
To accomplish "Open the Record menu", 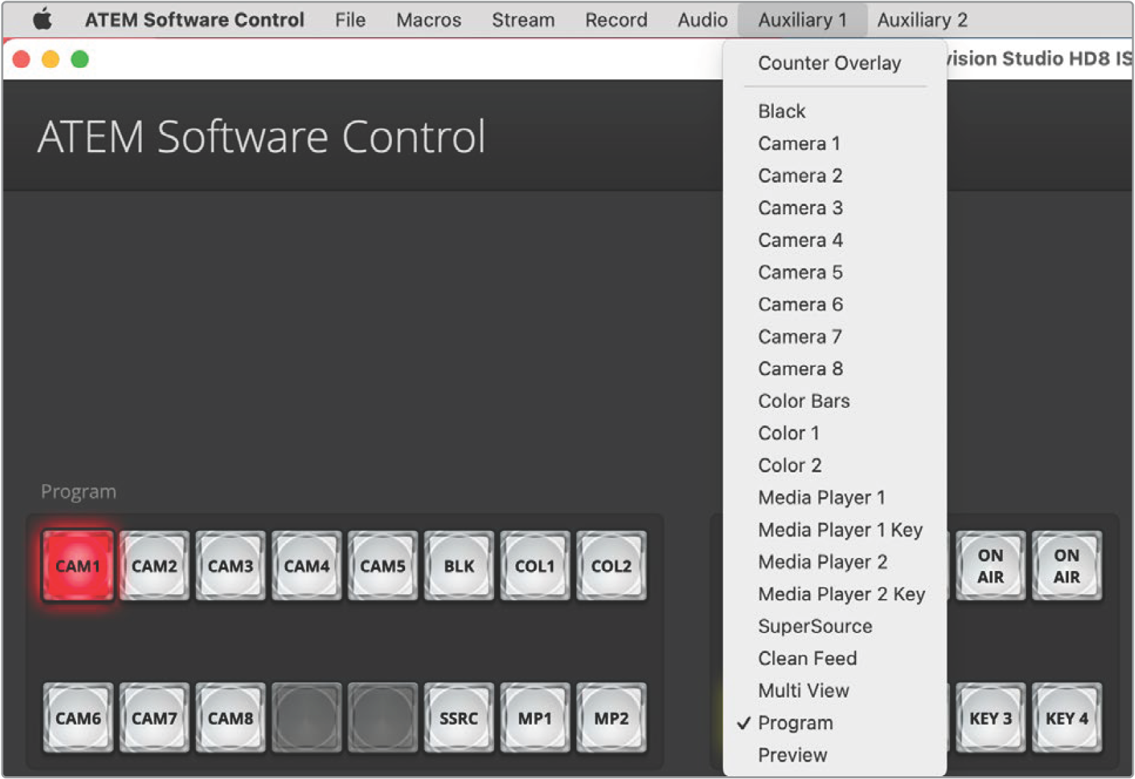I will (x=616, y=20).
